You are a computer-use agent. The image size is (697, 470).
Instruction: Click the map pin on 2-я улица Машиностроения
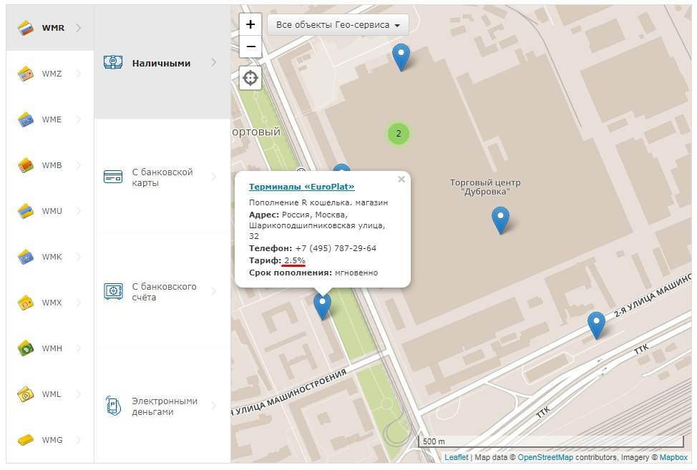(x=596, y=324)
